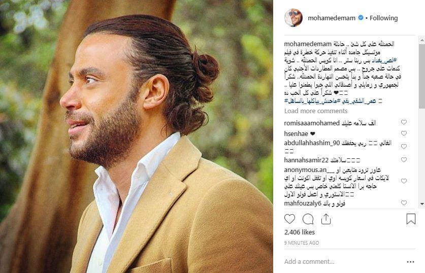The width and height of the screenshot is (425, 273).
Task: View the 2,406 likes list
Action: (300, 232)
